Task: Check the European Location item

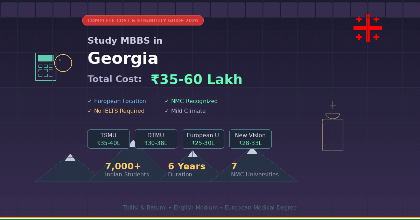Action: (117, 101)
